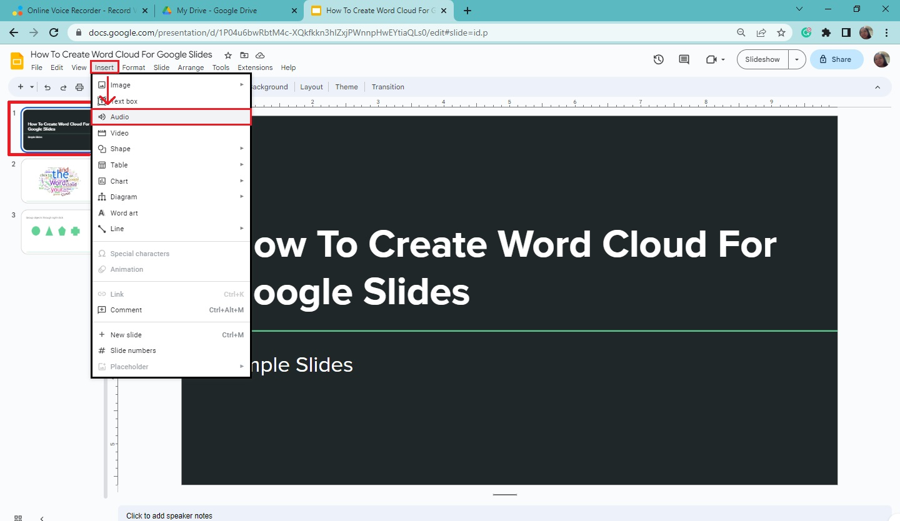Viewport: 900px width, 521px height.
Task: Collapse the toolbar with the chevron
Action: coord(877,87)
